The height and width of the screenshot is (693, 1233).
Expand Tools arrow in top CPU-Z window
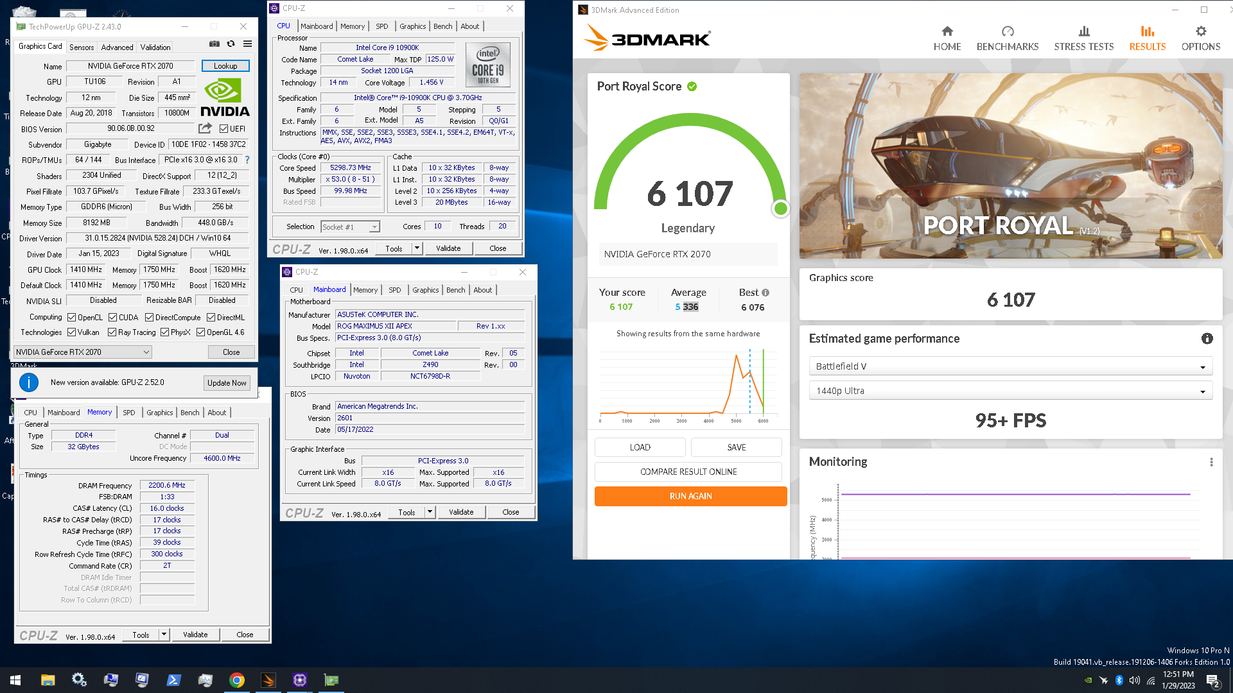[x=417, y=248]
